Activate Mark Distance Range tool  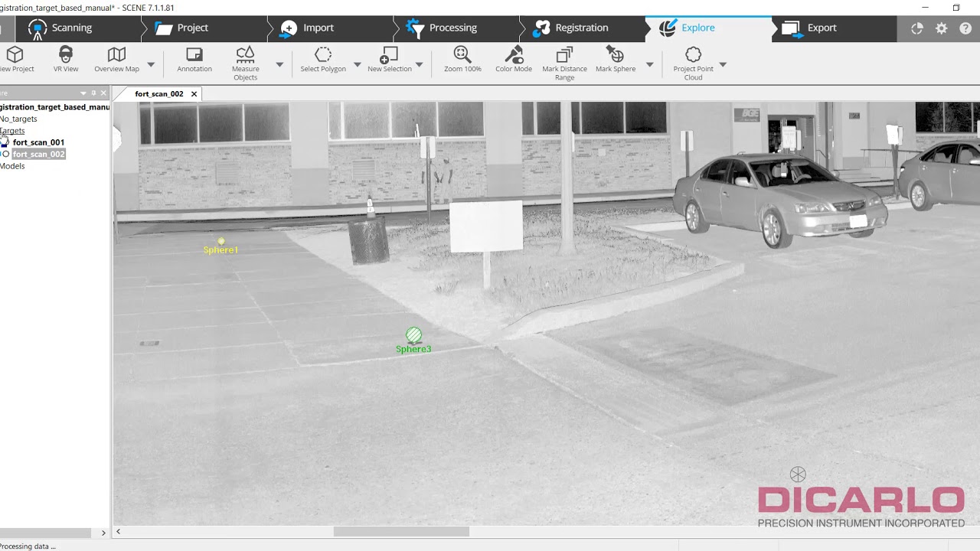[564, 63]
